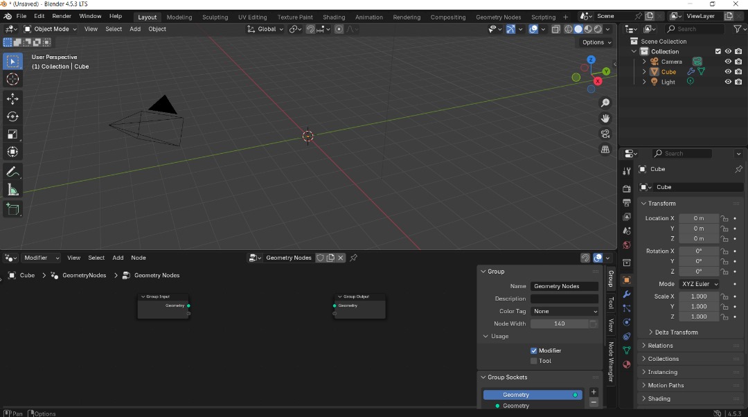748x417 pixels.
Task: Uncheck the Modifier usage checkbox
Action: tap(534, 351)
